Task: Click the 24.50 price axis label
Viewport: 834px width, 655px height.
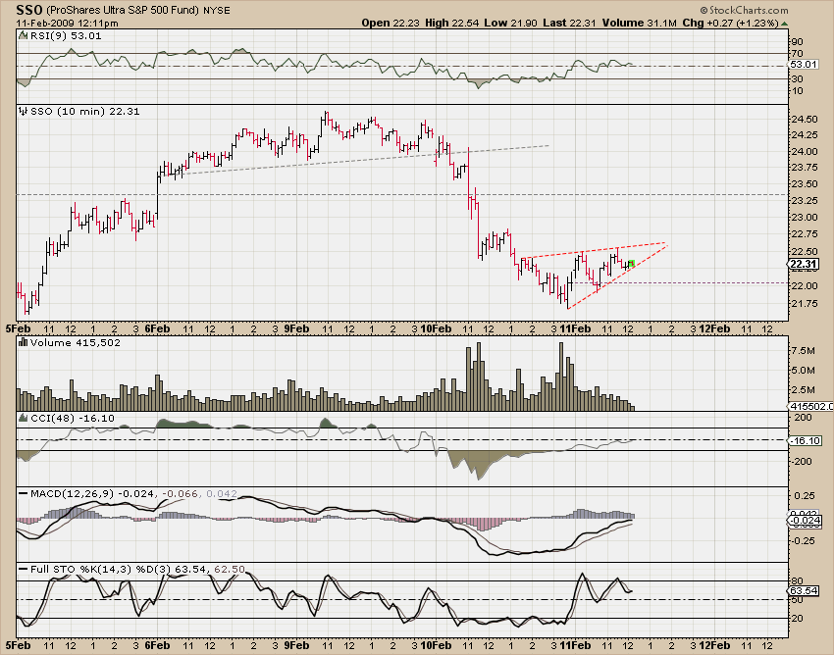Action: (805, 119)
